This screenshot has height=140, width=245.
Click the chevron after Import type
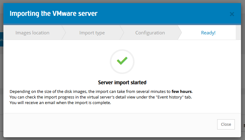coord(122,33)
